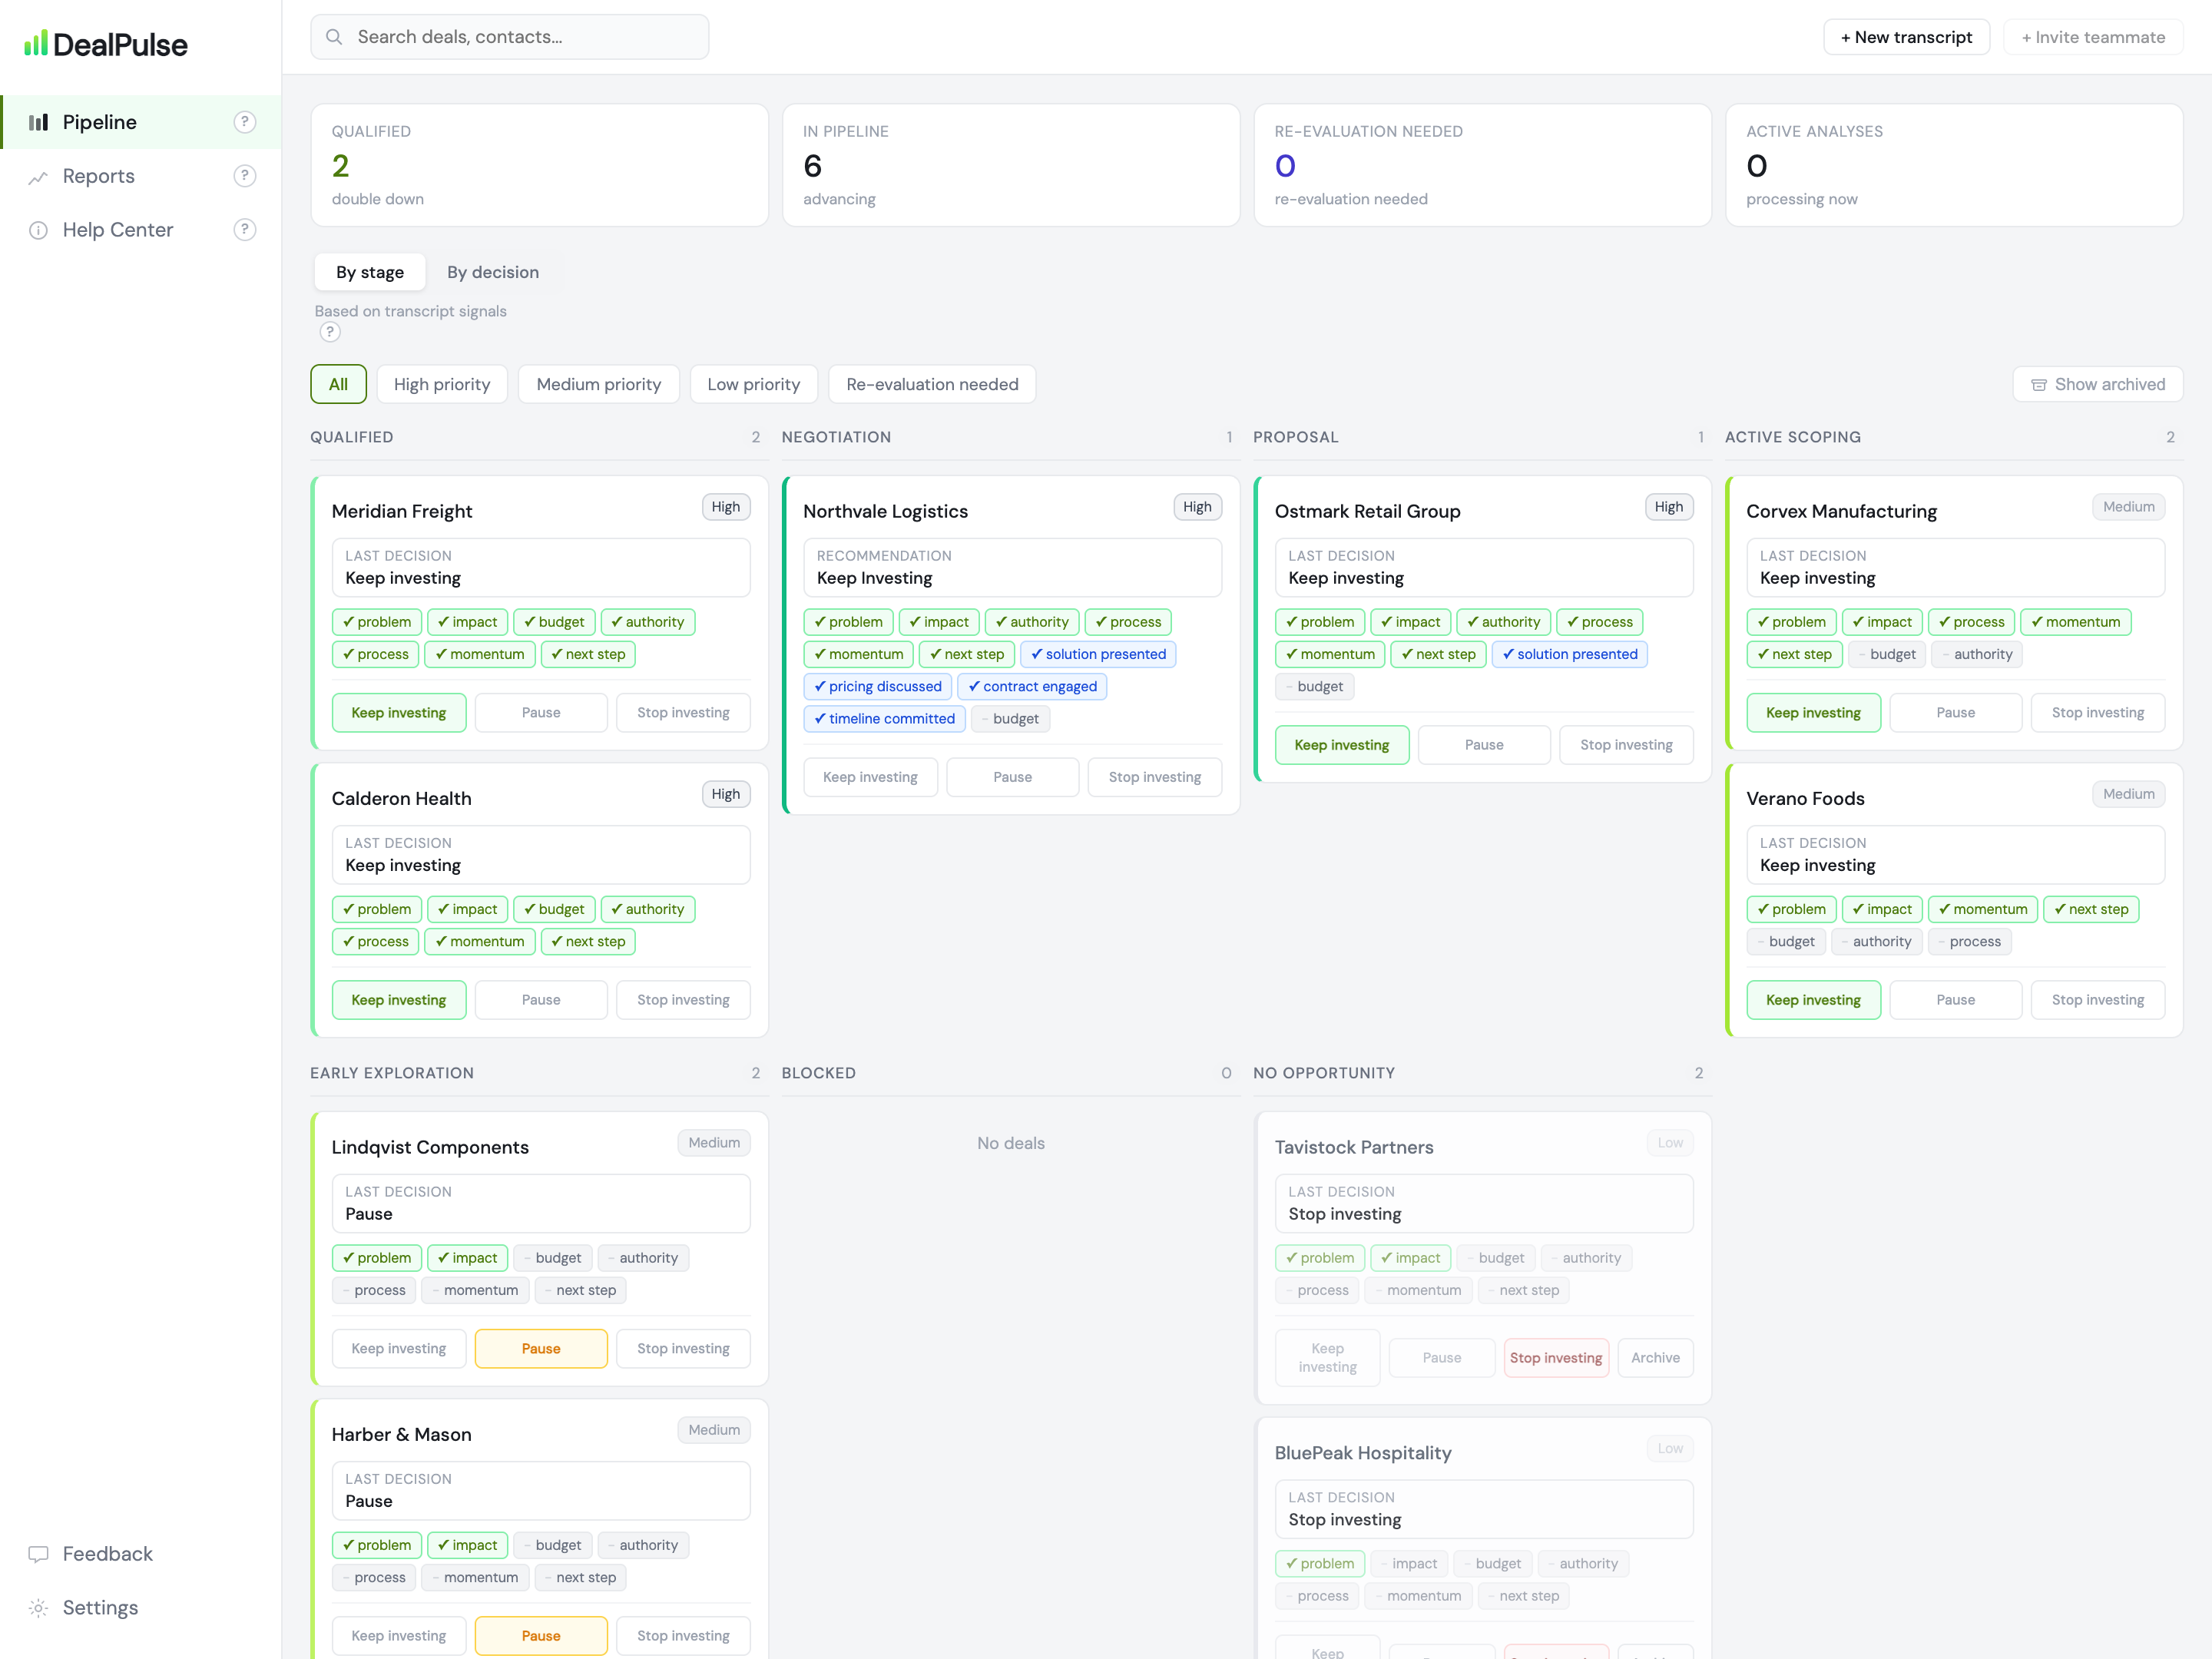2212x1659 pixels.
Task: Click the In Pipeline summary card
Action: (x=1011, y=165)
